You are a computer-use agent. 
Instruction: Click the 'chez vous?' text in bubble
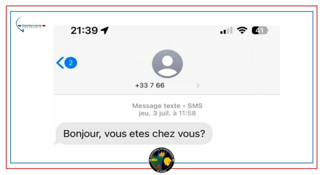(x=179, y=134)
